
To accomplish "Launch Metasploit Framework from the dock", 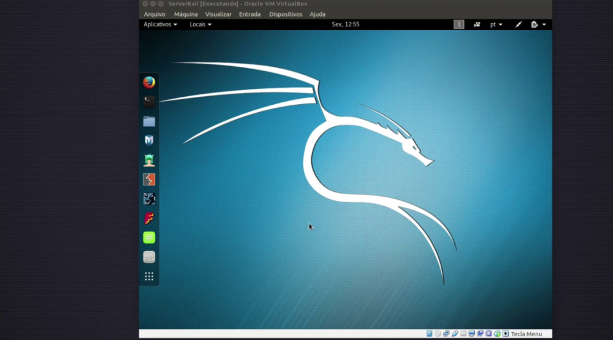I will click(x=149, y=140).
